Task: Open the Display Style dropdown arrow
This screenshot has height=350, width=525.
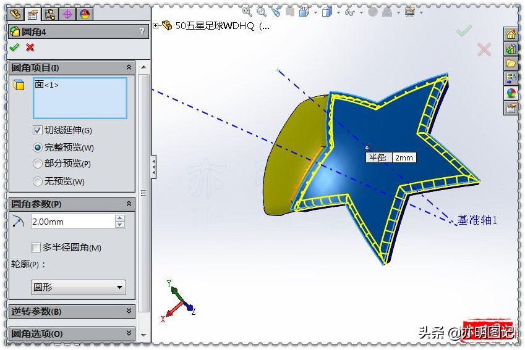Action: [338, 13]
